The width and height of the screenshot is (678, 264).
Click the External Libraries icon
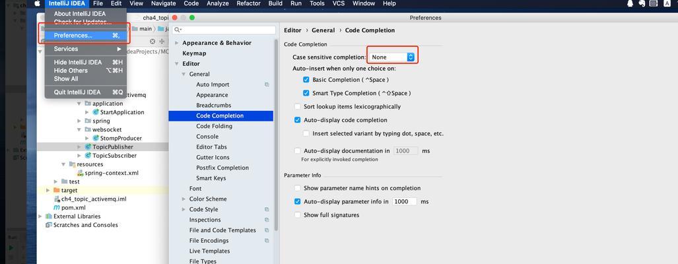49,216
